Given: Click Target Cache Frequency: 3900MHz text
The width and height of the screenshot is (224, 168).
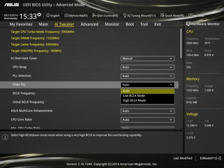Looking at the screenshot, I should pos(35,44).
